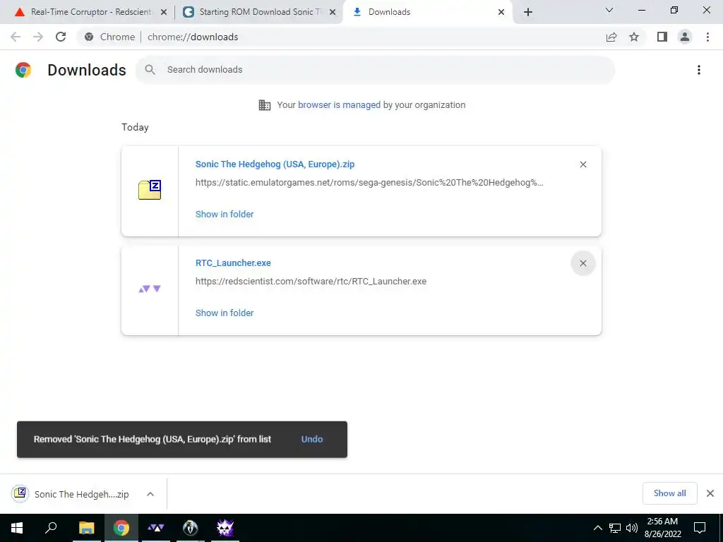Open RTC_Launcher.exe file link
Screen dimensions: 723x542
pyautogui.click(x=233, y=263)
